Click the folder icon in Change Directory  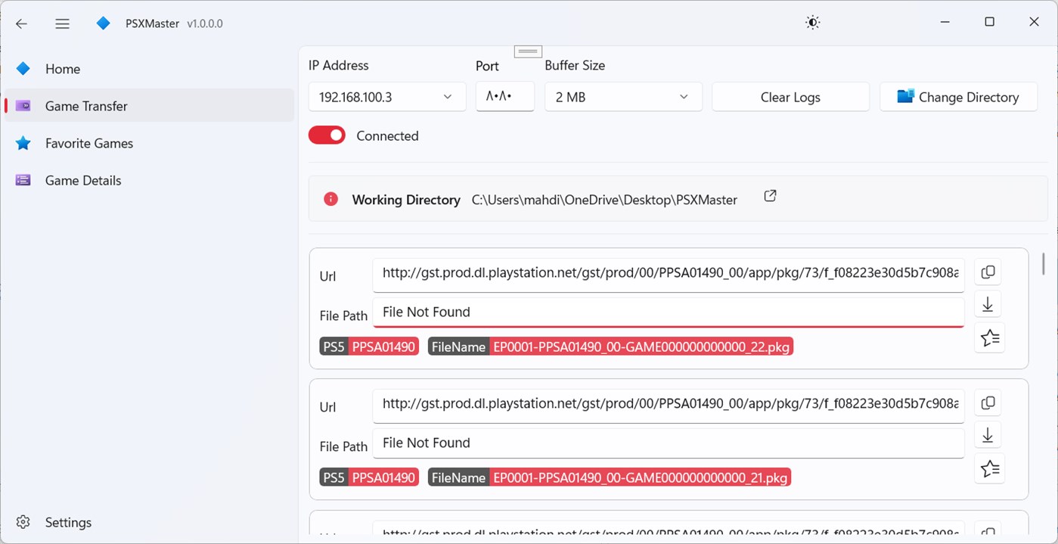point(905,96)
